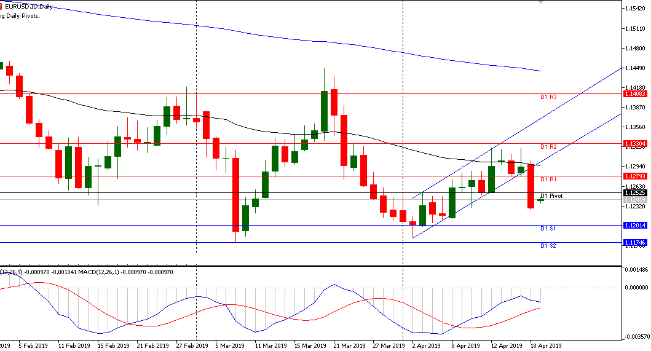Click the 5 Mar 2019 date label

pos(230,346)
